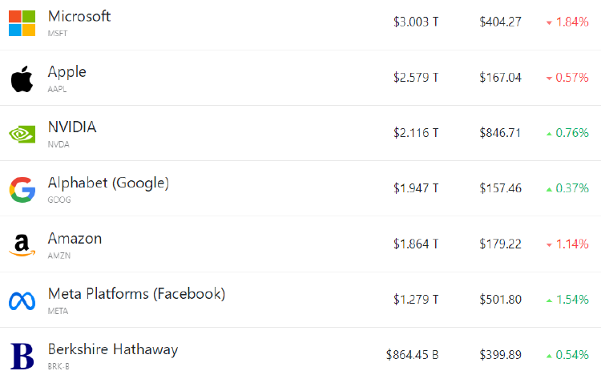Open the NVIDIA company page link
This screenshot has width=601, height=379.
pos(72,127)
